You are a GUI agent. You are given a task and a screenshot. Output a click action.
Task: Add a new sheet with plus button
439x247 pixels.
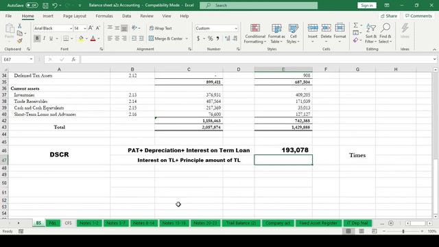click(391, 223)
